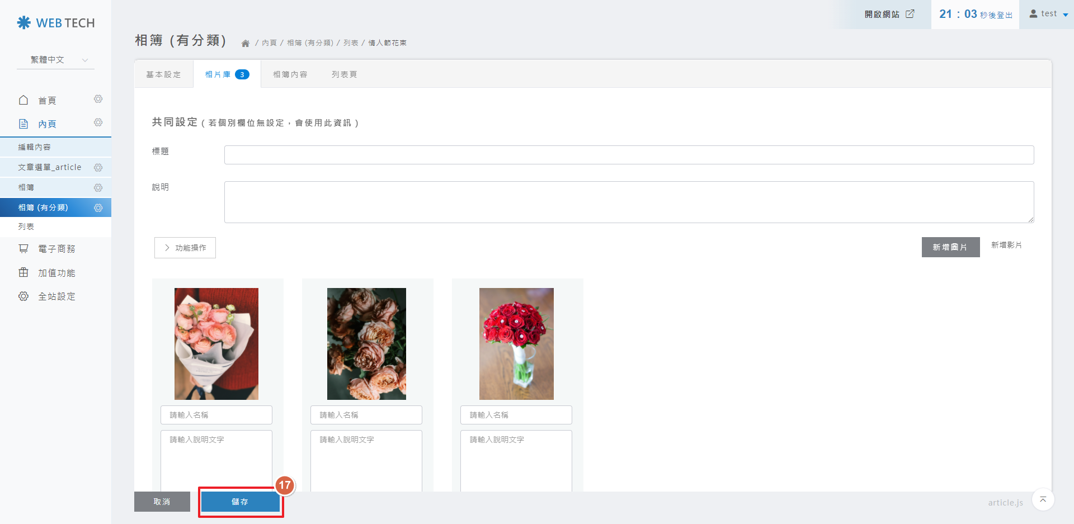
Task: Click the 新增影片 link
Action: (x=1006, y=245)
